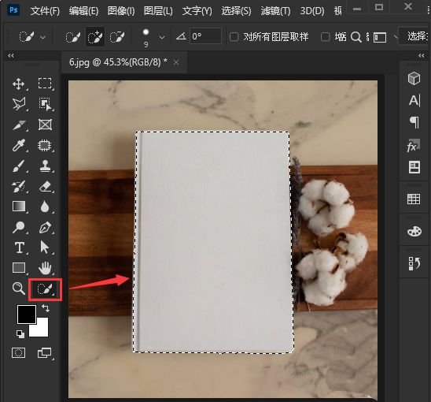This screenshot has width=431, height=402.
Task: Toggle Quick Mask mode
Action: point(19,352)
